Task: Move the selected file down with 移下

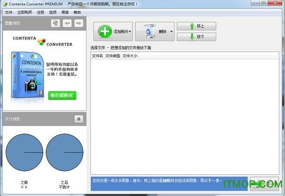Action: coord(196,37)
